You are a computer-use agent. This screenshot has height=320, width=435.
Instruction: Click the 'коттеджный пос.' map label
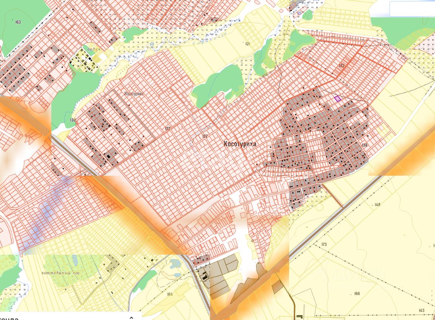(x=61, y=273)
